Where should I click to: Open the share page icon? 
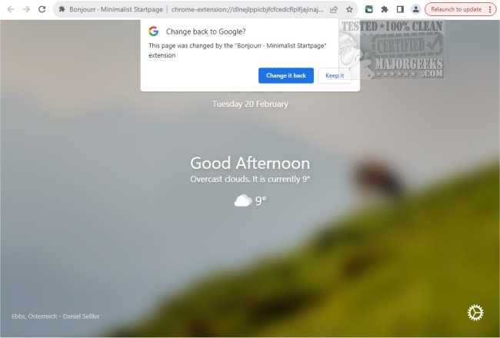click(x=334, y=9)
